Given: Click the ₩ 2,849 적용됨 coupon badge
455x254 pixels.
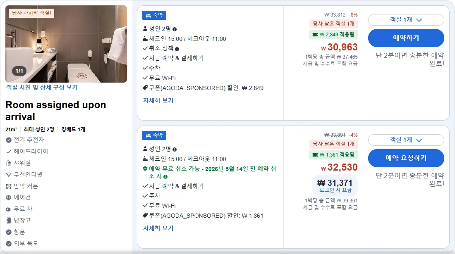Looking at the screenshot, I should click(x=333, y=35).
